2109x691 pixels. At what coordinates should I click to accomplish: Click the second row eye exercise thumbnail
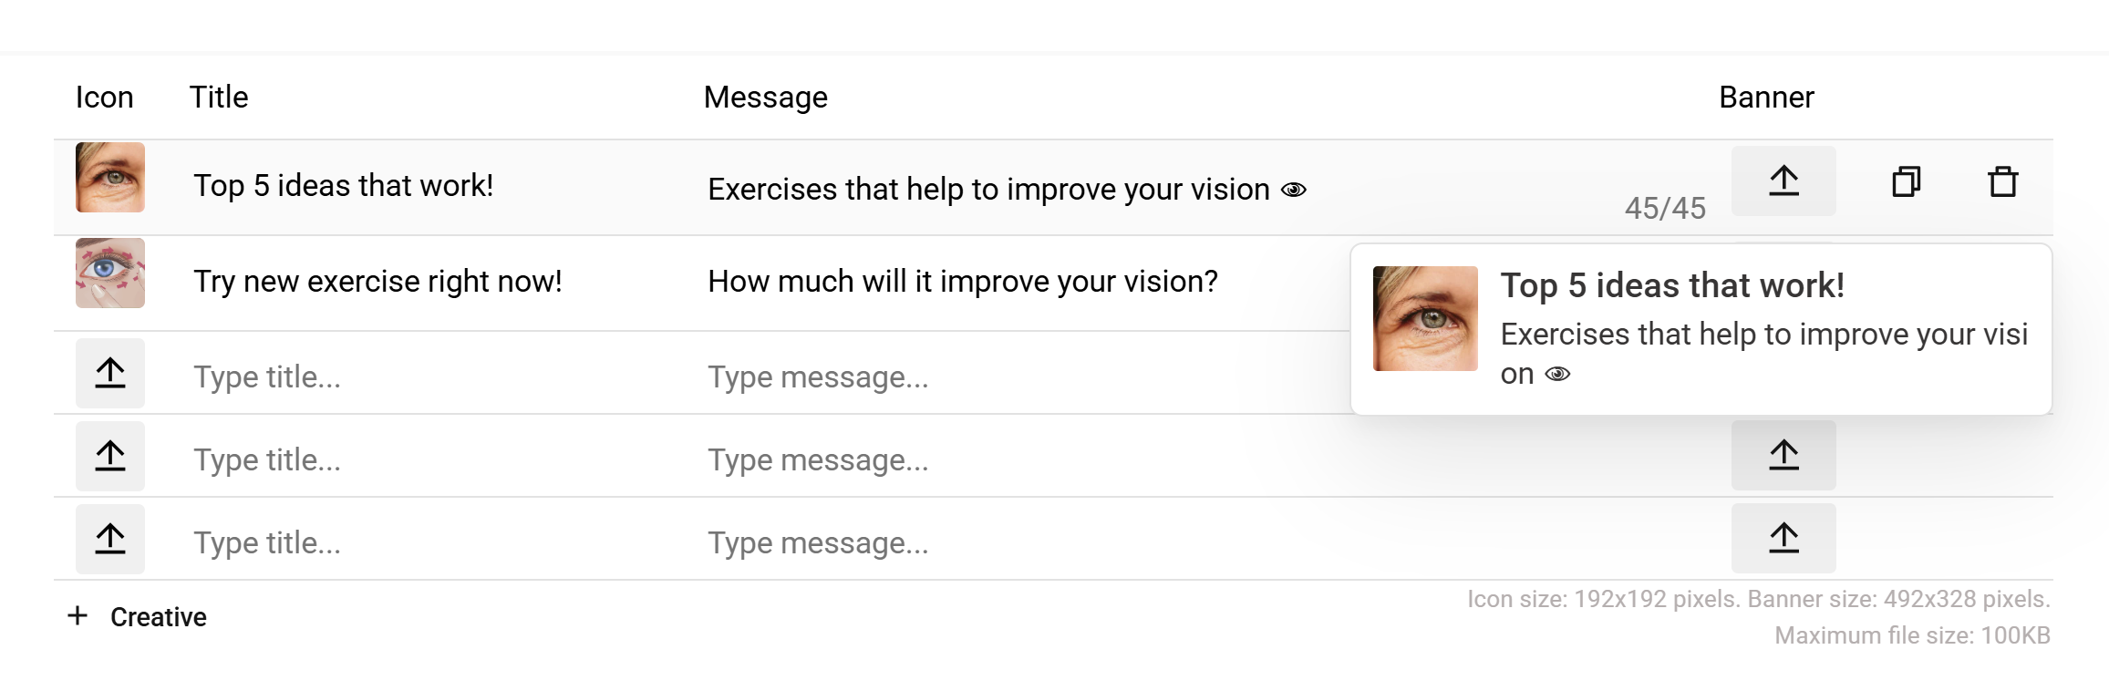pos(110,273)
